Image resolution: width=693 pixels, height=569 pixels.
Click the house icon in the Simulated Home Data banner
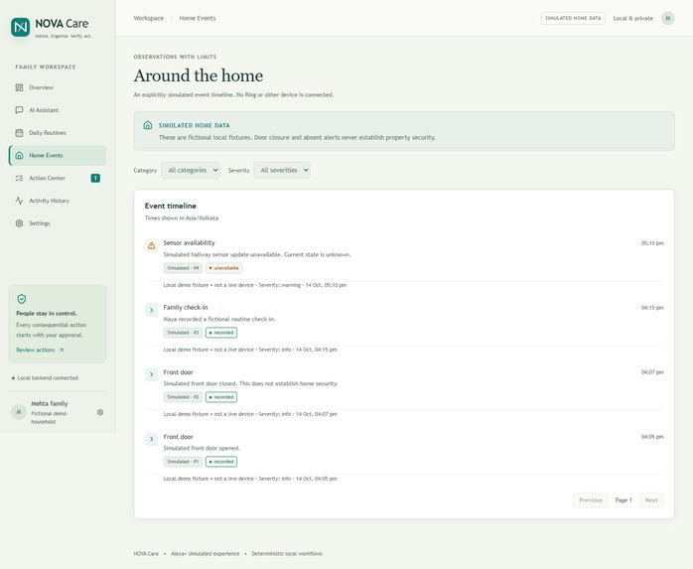coord(148,125)
